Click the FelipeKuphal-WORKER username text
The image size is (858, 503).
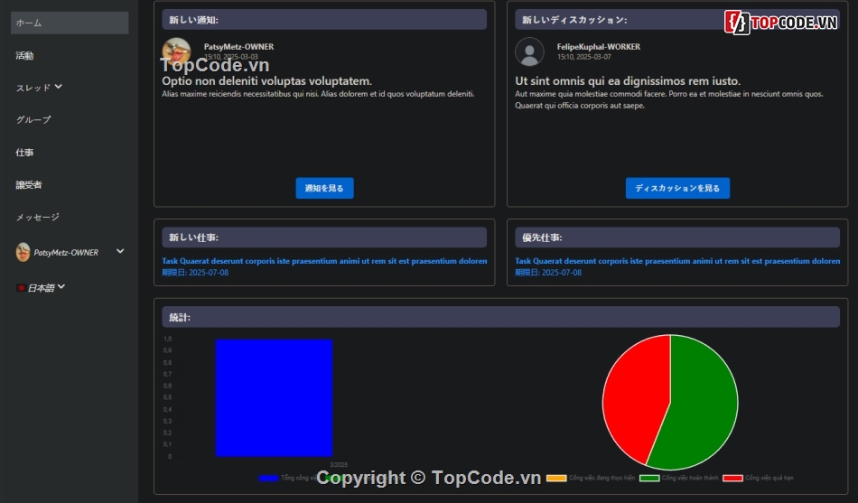pyautogui.click(x=599, y=47)
